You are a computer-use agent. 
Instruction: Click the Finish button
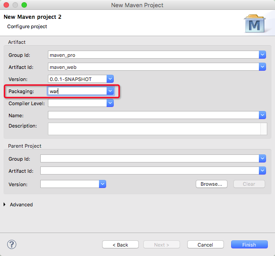[249, 245]
